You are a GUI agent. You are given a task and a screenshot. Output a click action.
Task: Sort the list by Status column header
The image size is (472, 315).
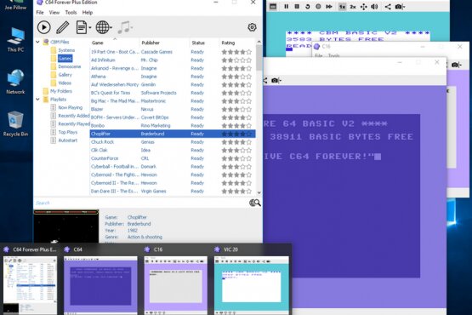coord(204,43)
